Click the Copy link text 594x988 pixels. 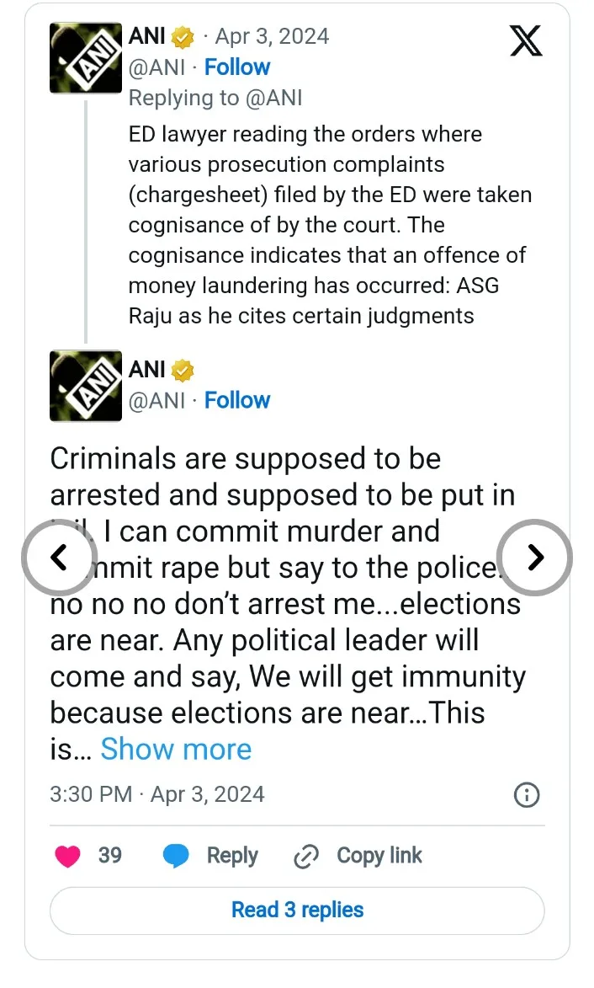pos(379,856)
